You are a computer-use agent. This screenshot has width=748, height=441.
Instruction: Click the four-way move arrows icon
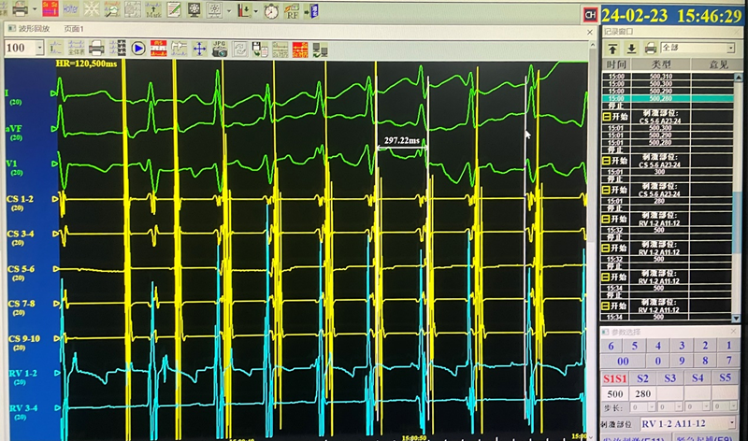198,48
